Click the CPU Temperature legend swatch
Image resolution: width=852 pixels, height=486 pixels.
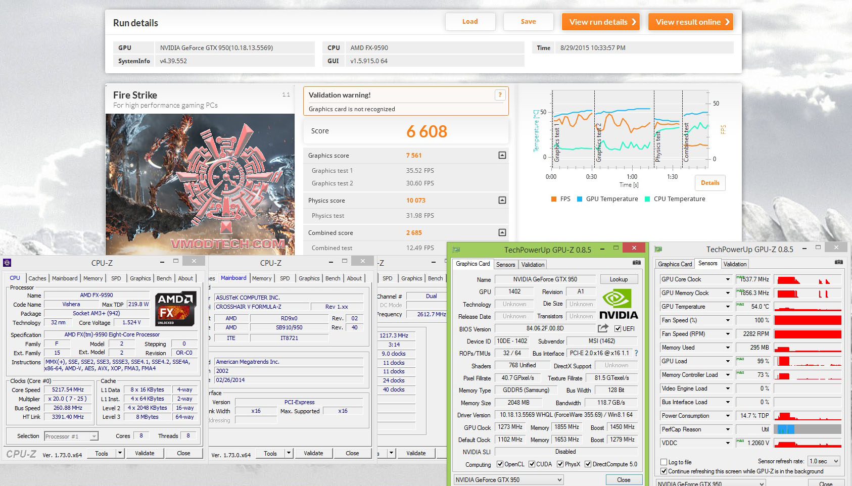point(647,199)
